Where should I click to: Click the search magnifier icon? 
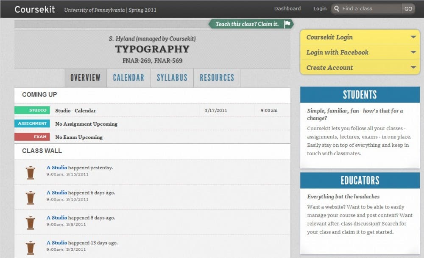pos(337,8)
